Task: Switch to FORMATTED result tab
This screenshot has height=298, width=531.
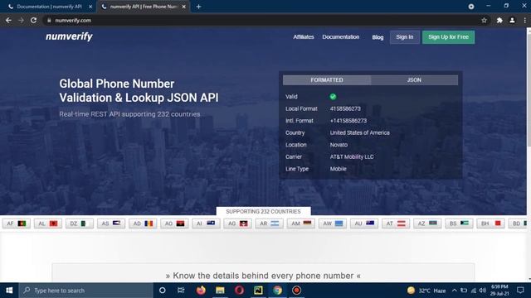Action: (327, 80)
